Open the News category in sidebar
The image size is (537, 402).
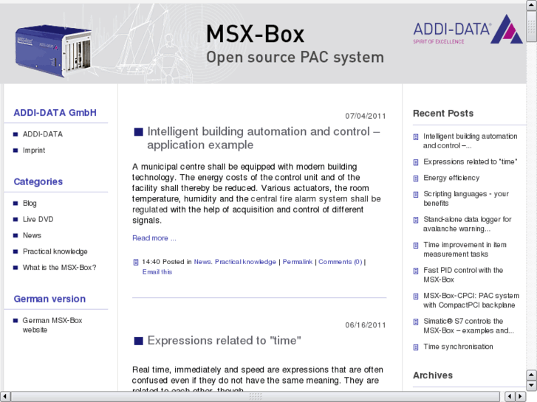click(32, 235)
